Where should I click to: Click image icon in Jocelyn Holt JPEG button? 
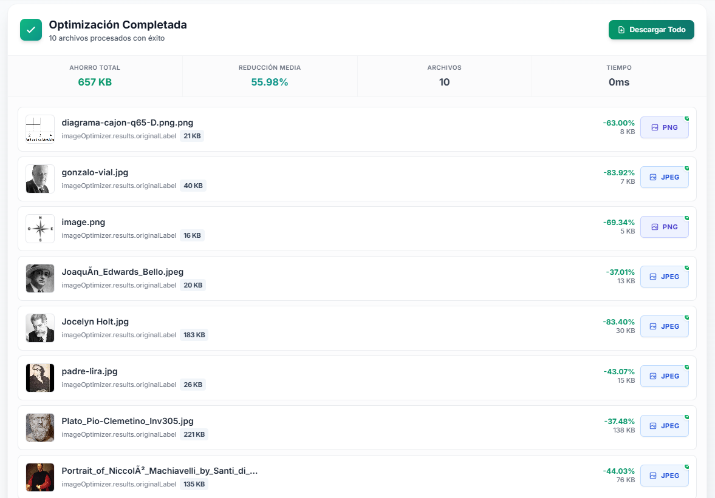(x=653, y=326)
